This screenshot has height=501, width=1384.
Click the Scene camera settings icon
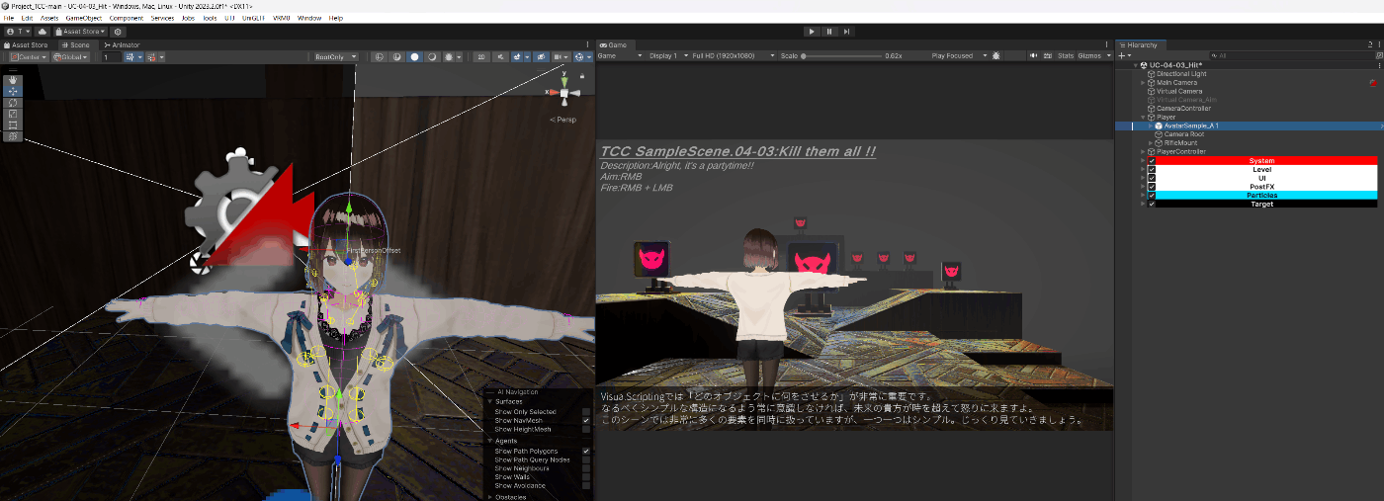[560, 57]
